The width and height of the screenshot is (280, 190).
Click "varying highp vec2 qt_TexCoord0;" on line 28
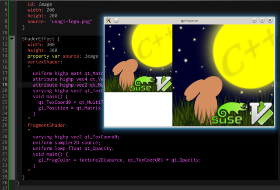click(76, 137)
